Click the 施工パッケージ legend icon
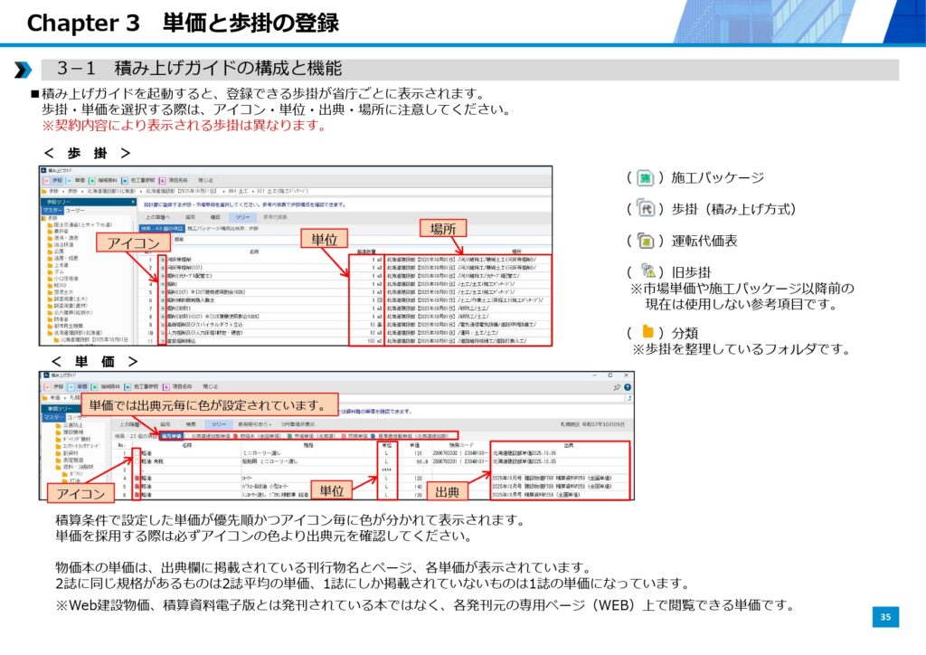 645,178
